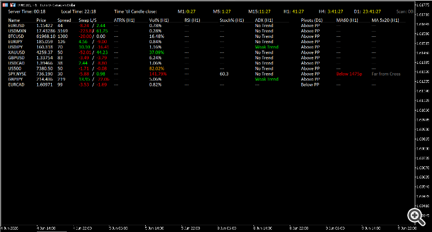The image size is (432, 232).
Task: Click the EURCAD Below PP pivot value
Action: [310, 85]
